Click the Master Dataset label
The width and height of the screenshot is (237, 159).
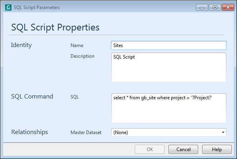(x=86, y=132)
